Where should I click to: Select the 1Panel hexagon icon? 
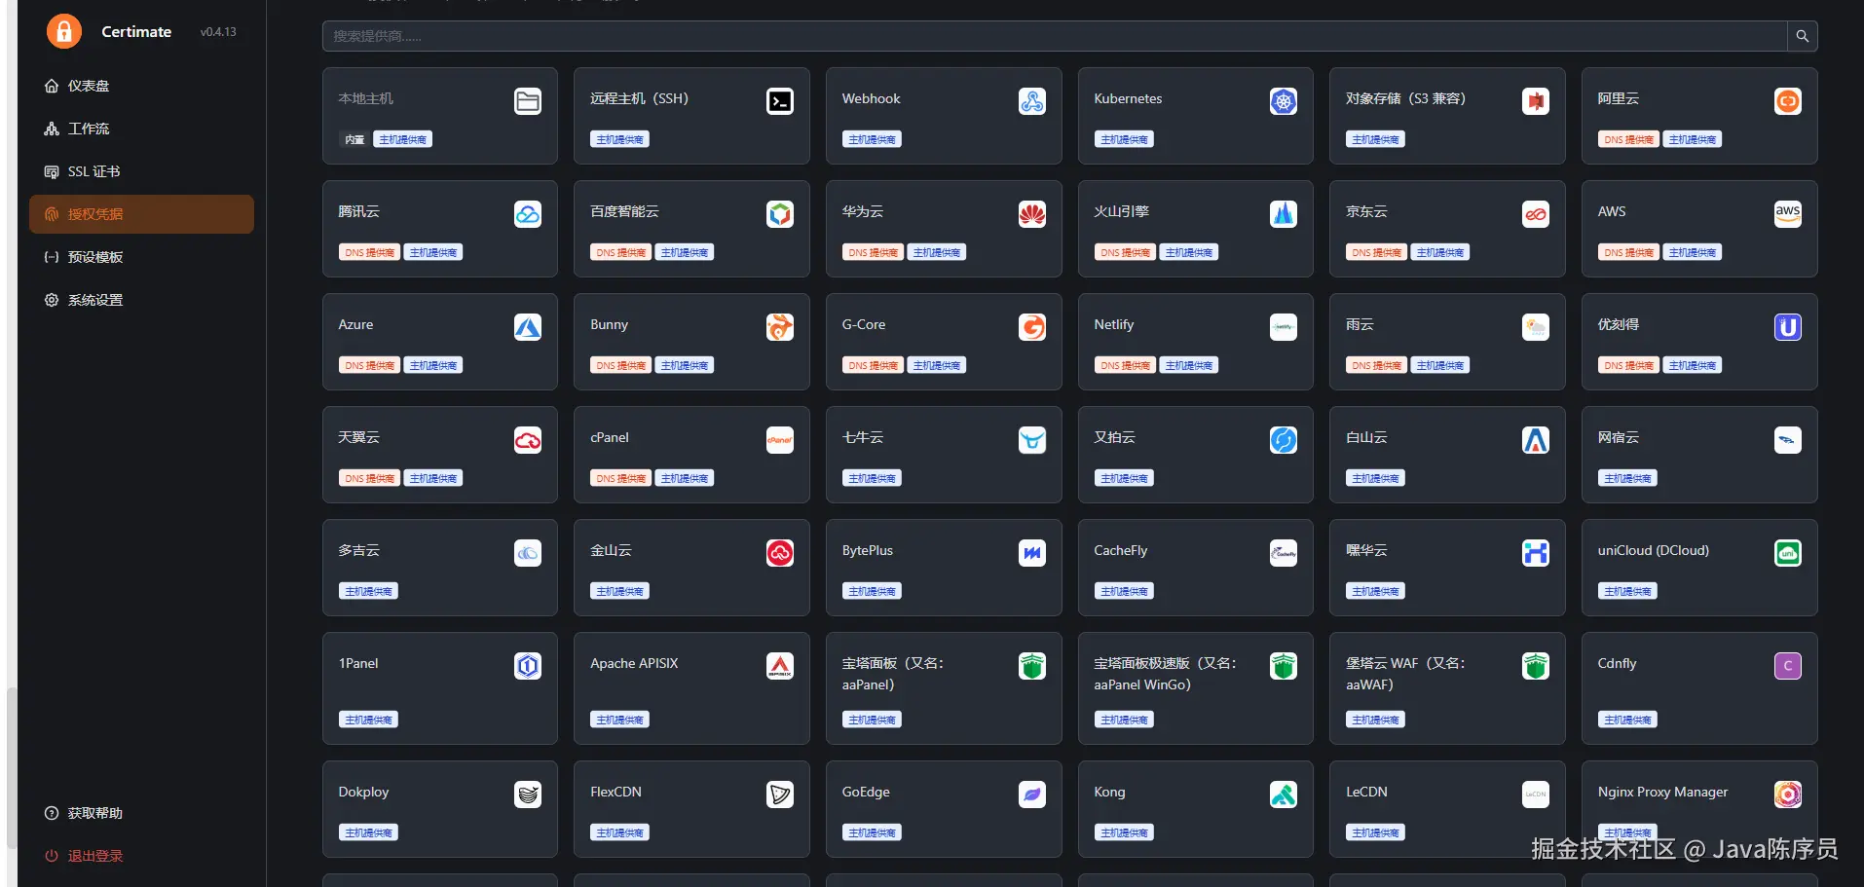coord(528,666)
